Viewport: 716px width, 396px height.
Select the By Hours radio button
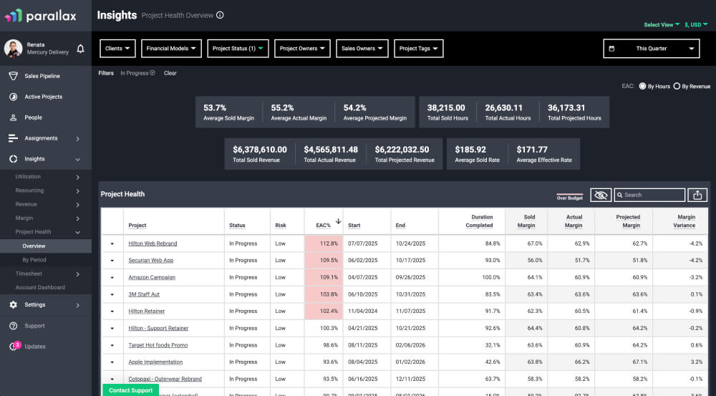[x=642, y=87]
